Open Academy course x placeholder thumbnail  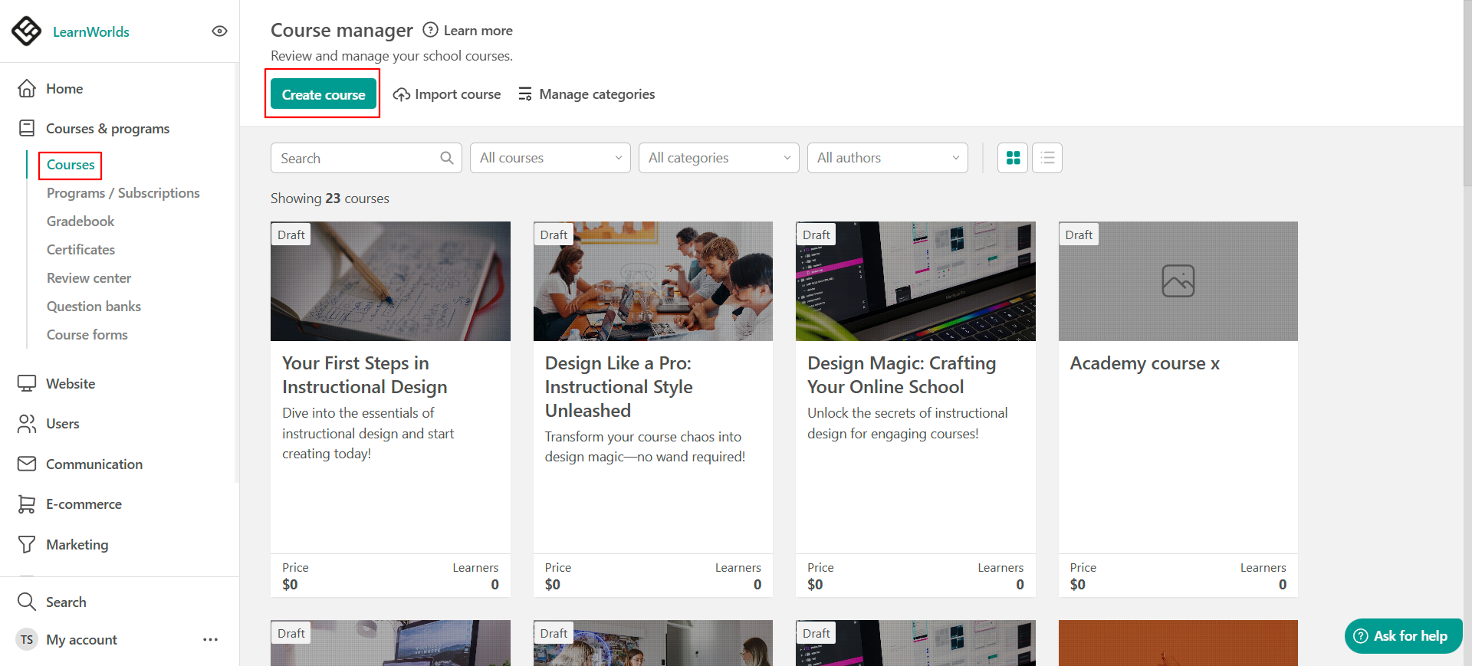(x=1178, y=281)
